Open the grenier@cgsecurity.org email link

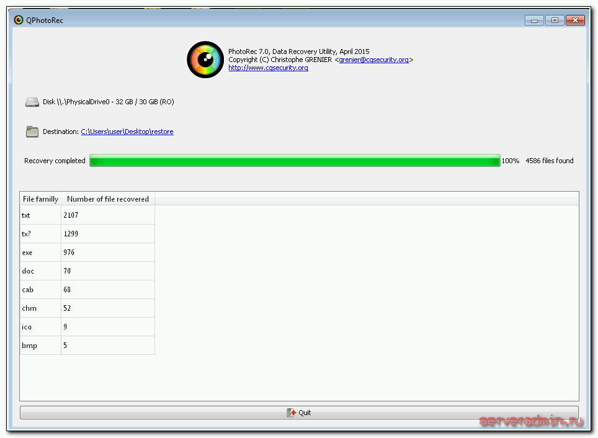[x=373, y=60]
